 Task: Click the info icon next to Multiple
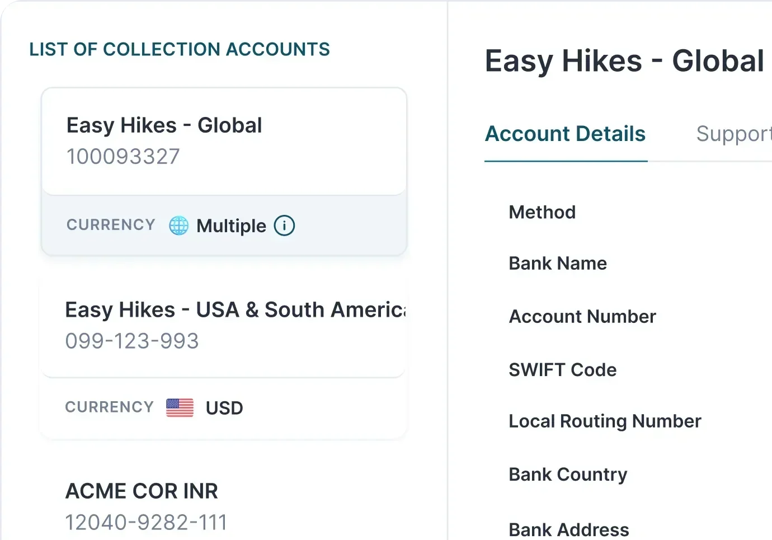point(284,226)
